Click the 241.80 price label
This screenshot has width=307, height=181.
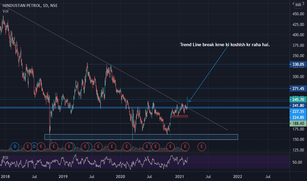pos(298,106)
